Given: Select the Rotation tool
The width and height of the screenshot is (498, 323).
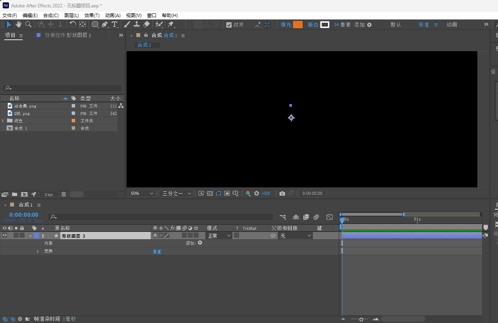Looking at the screenshot, I should click(73, 25).
